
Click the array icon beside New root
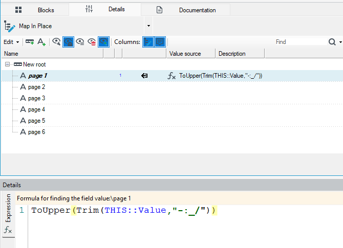[x=18, y=64]
